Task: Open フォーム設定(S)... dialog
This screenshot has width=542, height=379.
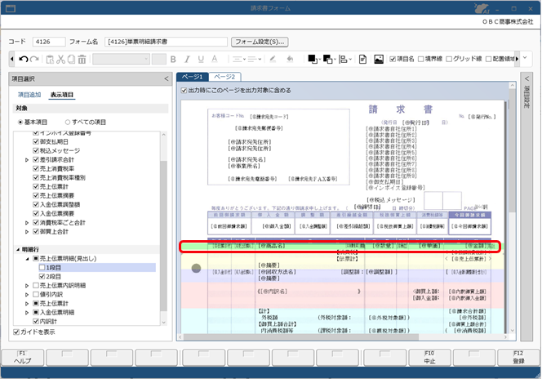Action: 260,42
